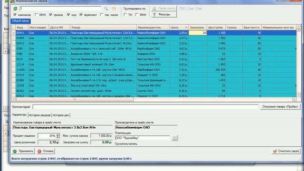Image resolution: width=304 pixels, height=171 pixels.
Task: Click the Описание товара <Пробел> button
Action: [280, 106]
